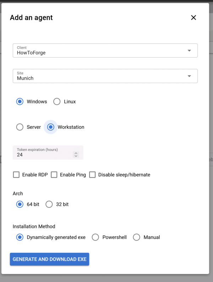Click the Token expiration hours field

click(x=43, y=155)
